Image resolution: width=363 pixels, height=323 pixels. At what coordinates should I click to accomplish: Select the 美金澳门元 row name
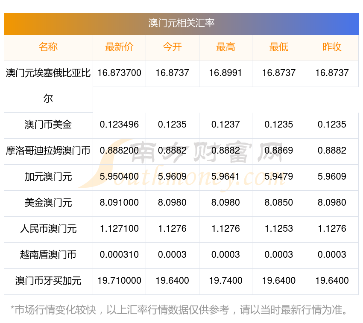48,203
